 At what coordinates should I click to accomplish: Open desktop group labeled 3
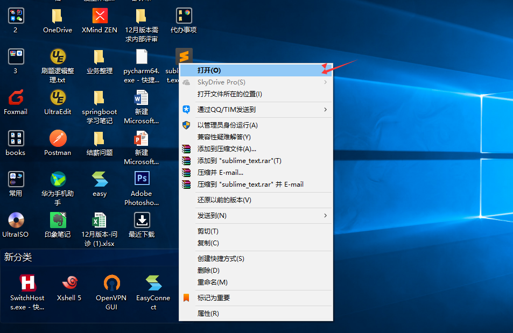pyautogui.click(x=16, y=56)
